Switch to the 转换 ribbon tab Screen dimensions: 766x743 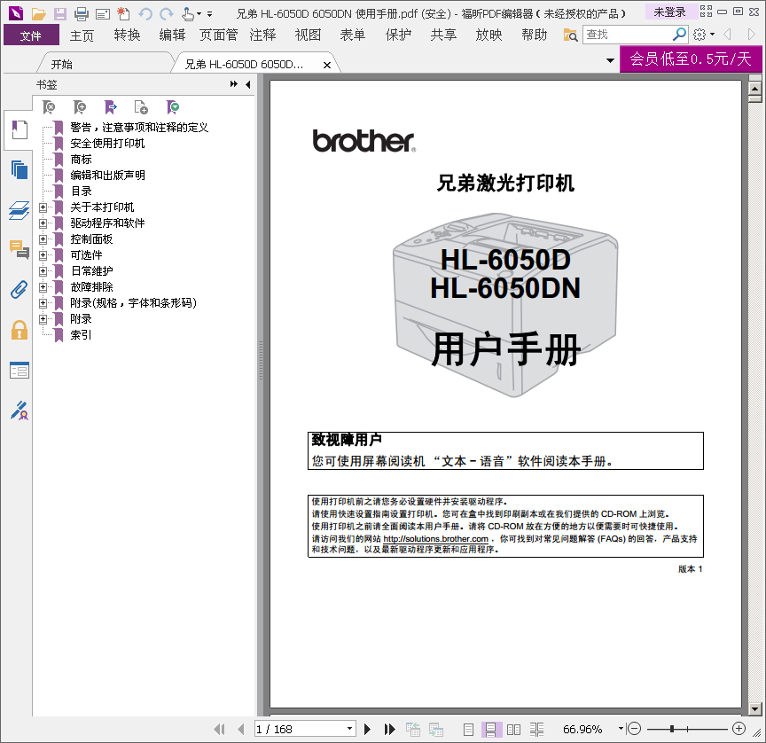click(x=127, y=35)
